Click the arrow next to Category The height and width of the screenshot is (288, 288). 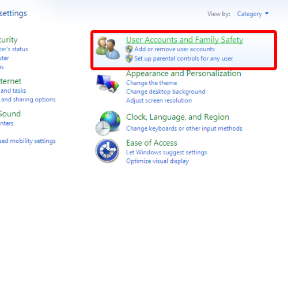pyautogui.click(x=267, y=13)
